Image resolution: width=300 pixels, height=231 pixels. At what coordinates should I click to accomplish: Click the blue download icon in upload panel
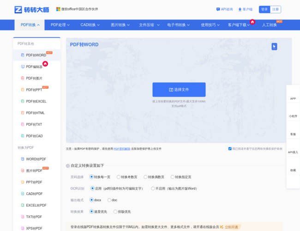tap(274, 46)
